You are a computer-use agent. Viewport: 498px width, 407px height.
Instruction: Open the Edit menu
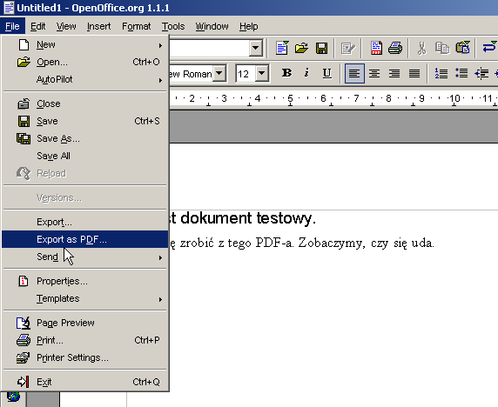(37, 26)
